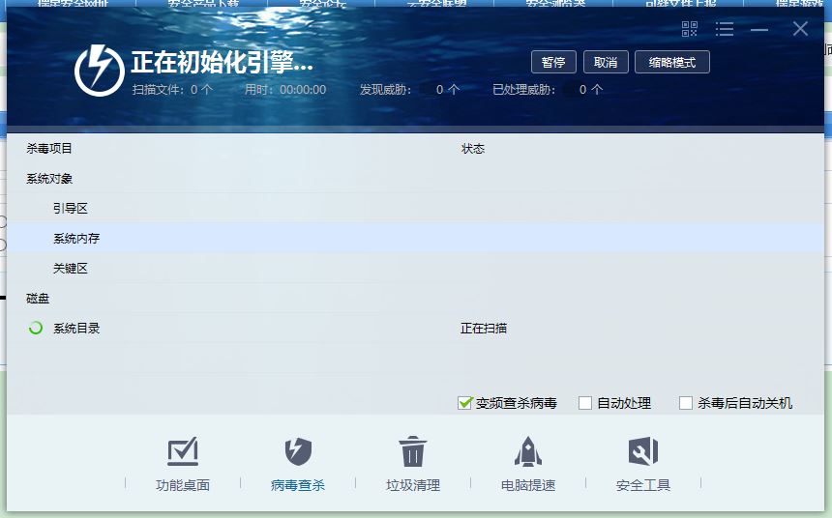Select the 系统目录 row
Image resolution: width=832 pixels, height=518 pixels.
tap(415, 329)
